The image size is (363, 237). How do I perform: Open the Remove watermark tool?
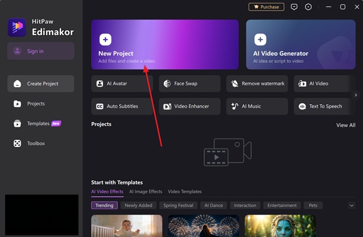[x=257, y=84]
